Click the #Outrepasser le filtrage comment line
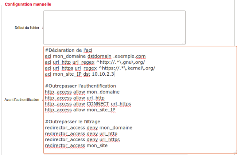 72,122
